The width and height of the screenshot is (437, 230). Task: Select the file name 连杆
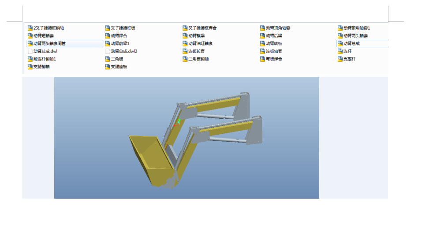tap(347, 51)
